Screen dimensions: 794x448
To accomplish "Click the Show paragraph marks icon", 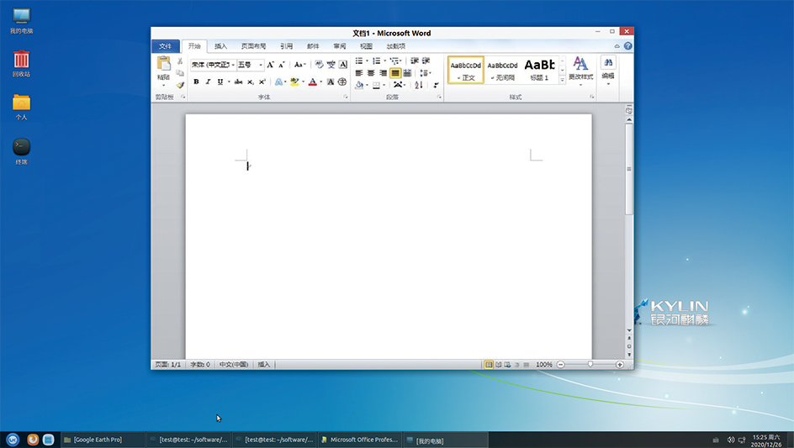I will [436, 85].
